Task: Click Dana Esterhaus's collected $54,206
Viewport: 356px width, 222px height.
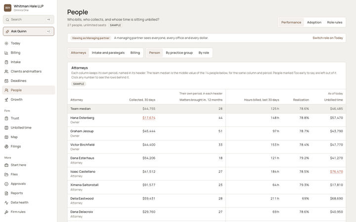Action: click(x=149, y=158)
